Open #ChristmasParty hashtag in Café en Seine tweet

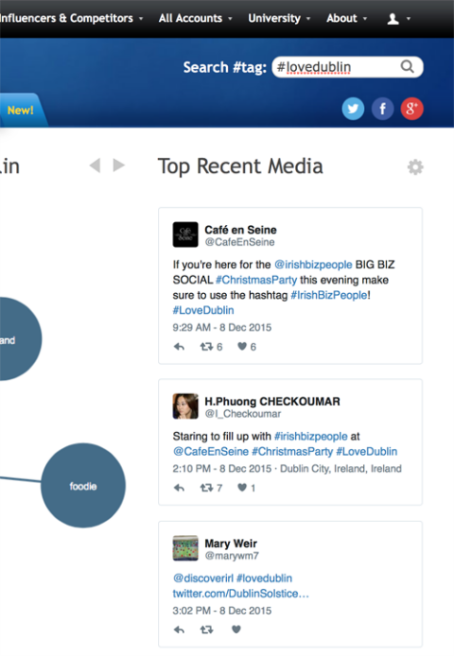coord(256,280)
